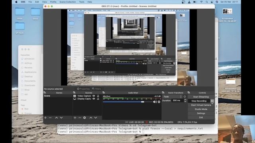Move scene up in Scenes panel

point(56,118)
